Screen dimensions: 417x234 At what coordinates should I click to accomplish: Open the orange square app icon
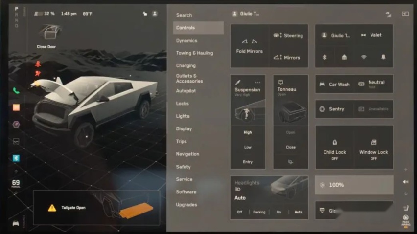pyautogui.click(x=16, y=107)
